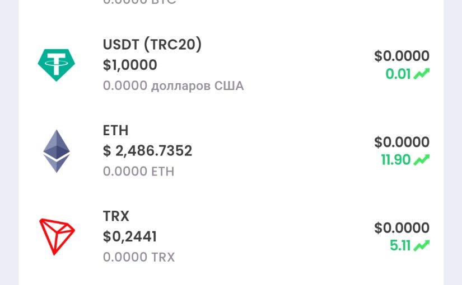Click the Tether USDT coin icon
This screenshot has height=285, width=462.
point(56,65)
